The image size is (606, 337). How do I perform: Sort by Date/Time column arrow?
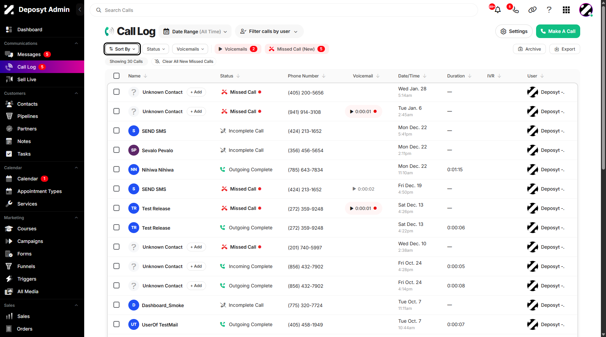click(425, 76)
